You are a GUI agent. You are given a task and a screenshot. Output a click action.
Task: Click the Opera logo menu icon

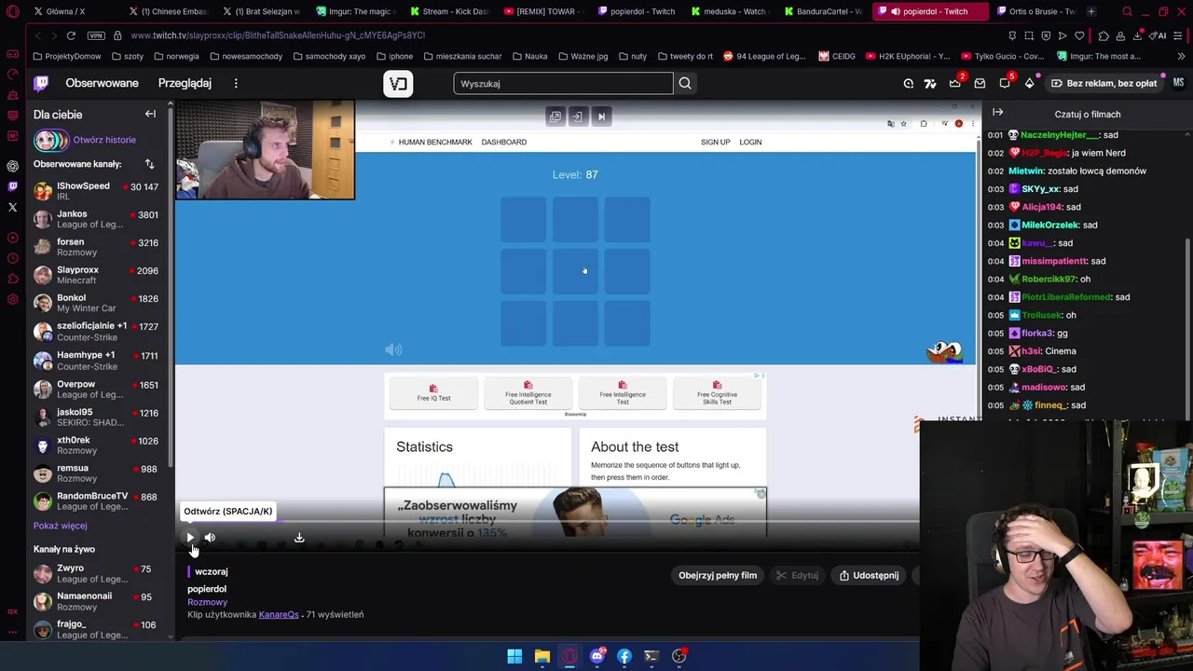click(12, 11)
